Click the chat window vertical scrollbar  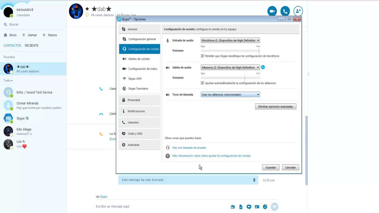pyautogui.click(x=306, y=150)
